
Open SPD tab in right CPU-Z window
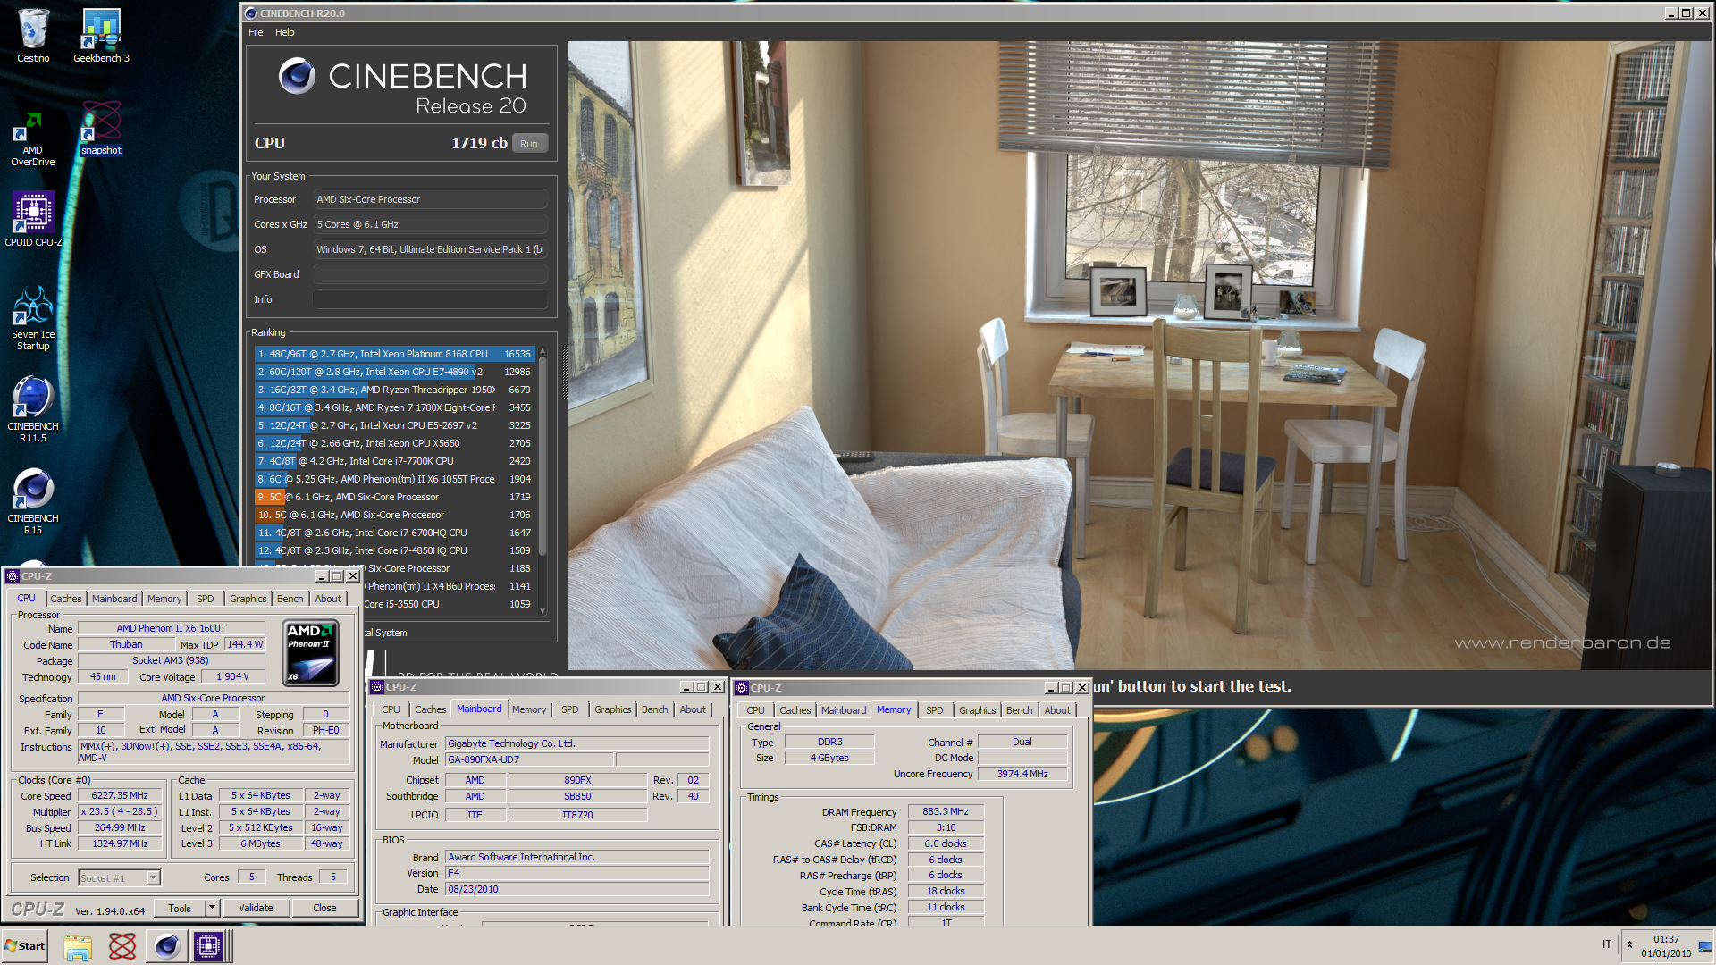coord(934,710)
